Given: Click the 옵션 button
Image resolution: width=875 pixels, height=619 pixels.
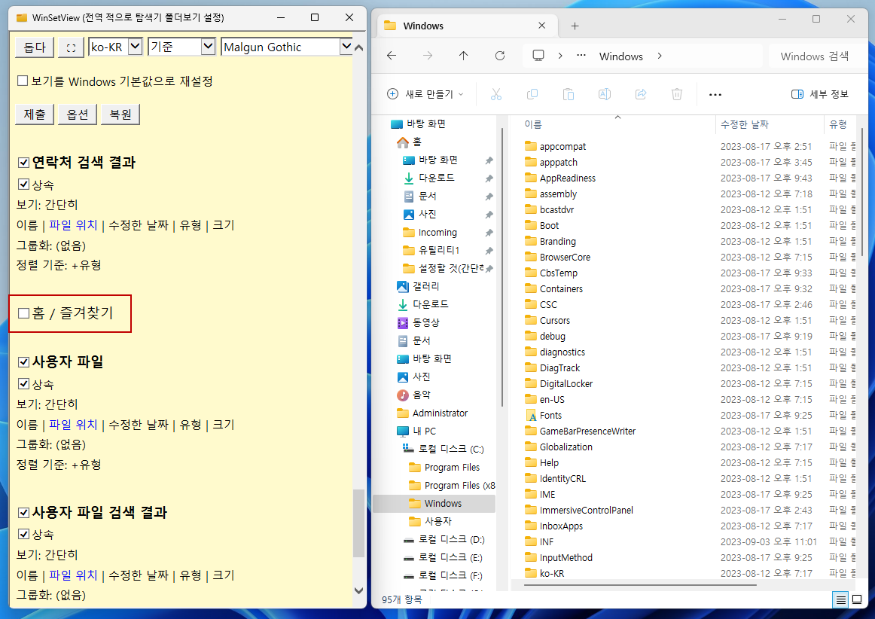Looking at the screenshot, I should [x=78, y=114].
